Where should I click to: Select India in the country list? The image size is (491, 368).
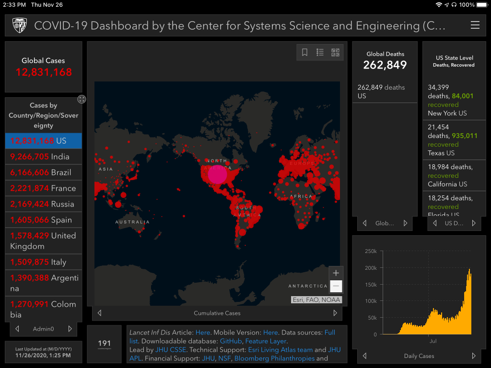tap(43, 157)
